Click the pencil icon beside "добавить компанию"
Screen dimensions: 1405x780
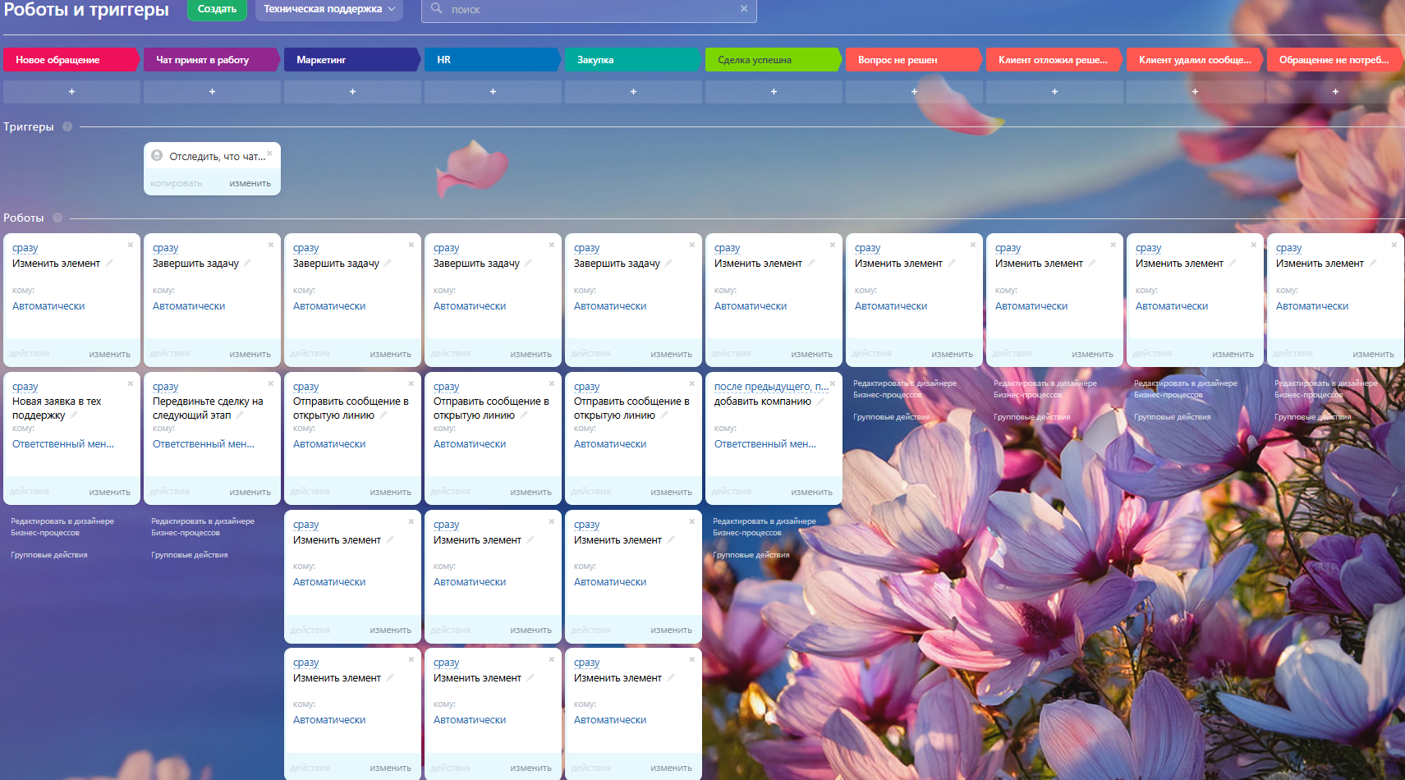[820, 401]
